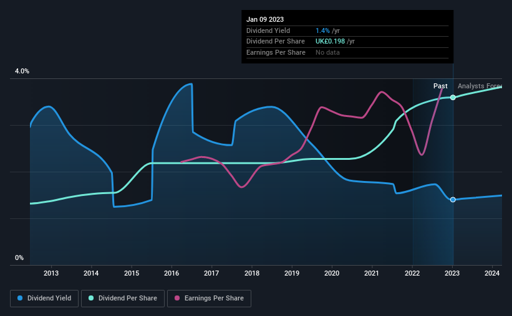Screen dimensions: 512x316
Task: Select the Dividend Per Share data point at 2023
Action: (x=453, y=98)
